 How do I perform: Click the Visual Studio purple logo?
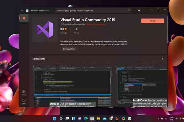45,29
